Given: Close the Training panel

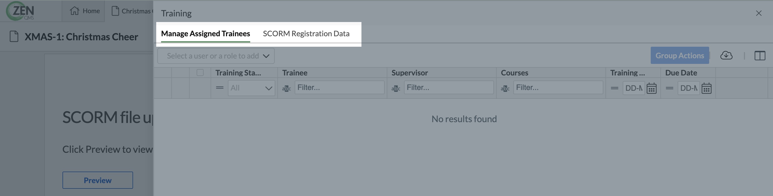Looking at the screenshot, I should pyautogui.click(x=759, y=13).
